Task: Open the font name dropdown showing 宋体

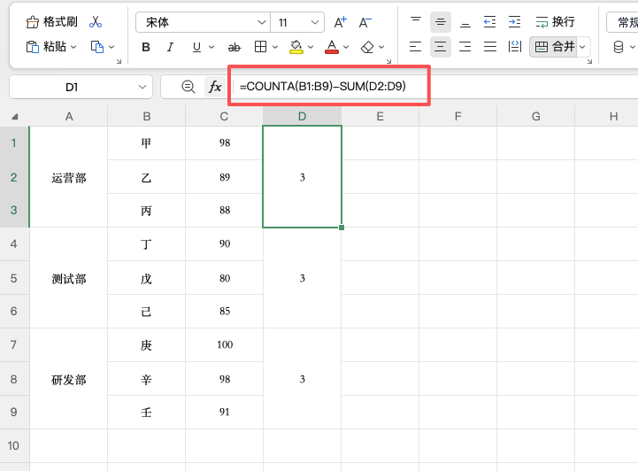Action: click(x=203, y=22)
